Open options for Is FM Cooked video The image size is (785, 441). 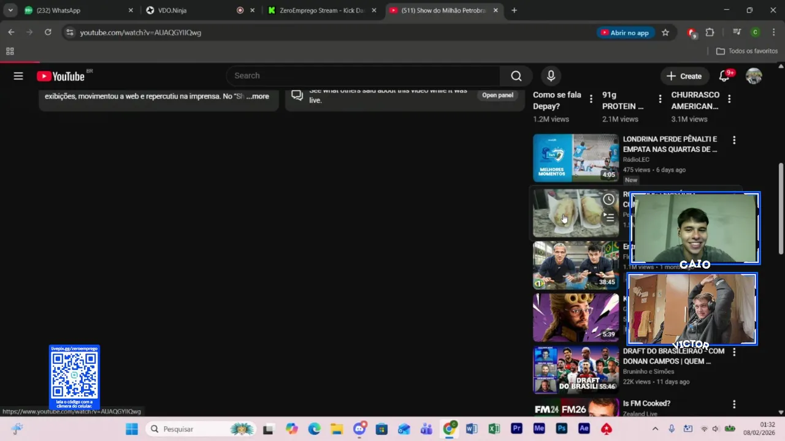(734, 404)
